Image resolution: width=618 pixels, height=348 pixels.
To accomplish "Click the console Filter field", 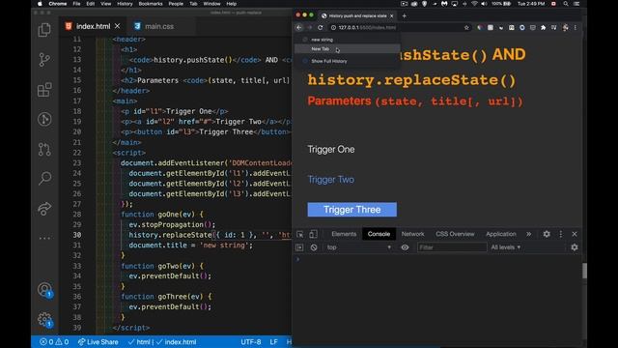I will pyautogui.click(x=452, y=247).
